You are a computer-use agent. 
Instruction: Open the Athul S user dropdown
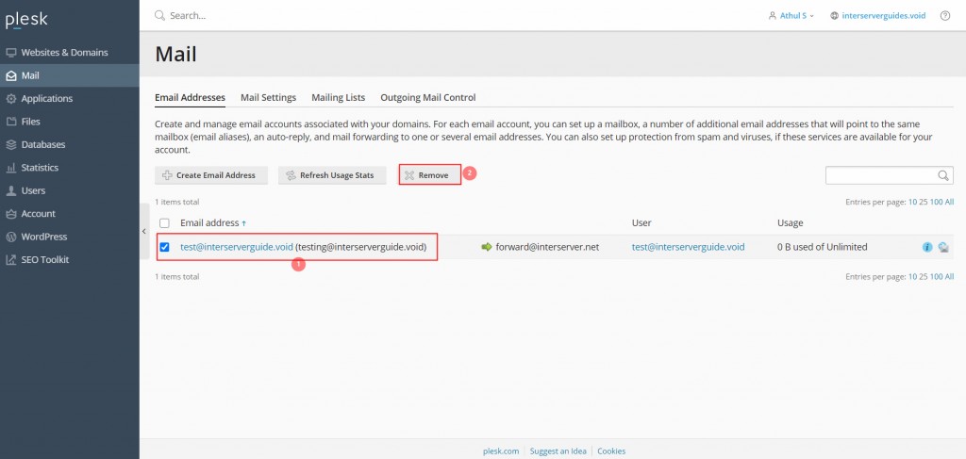(x=792, y=16)
